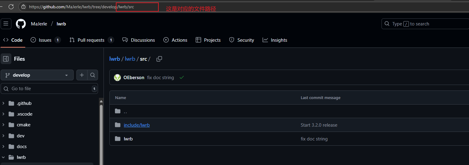The height and width of the screenshot is (165, 469).
Task: Click the parent directory folder icon
Action: [117, 111]
